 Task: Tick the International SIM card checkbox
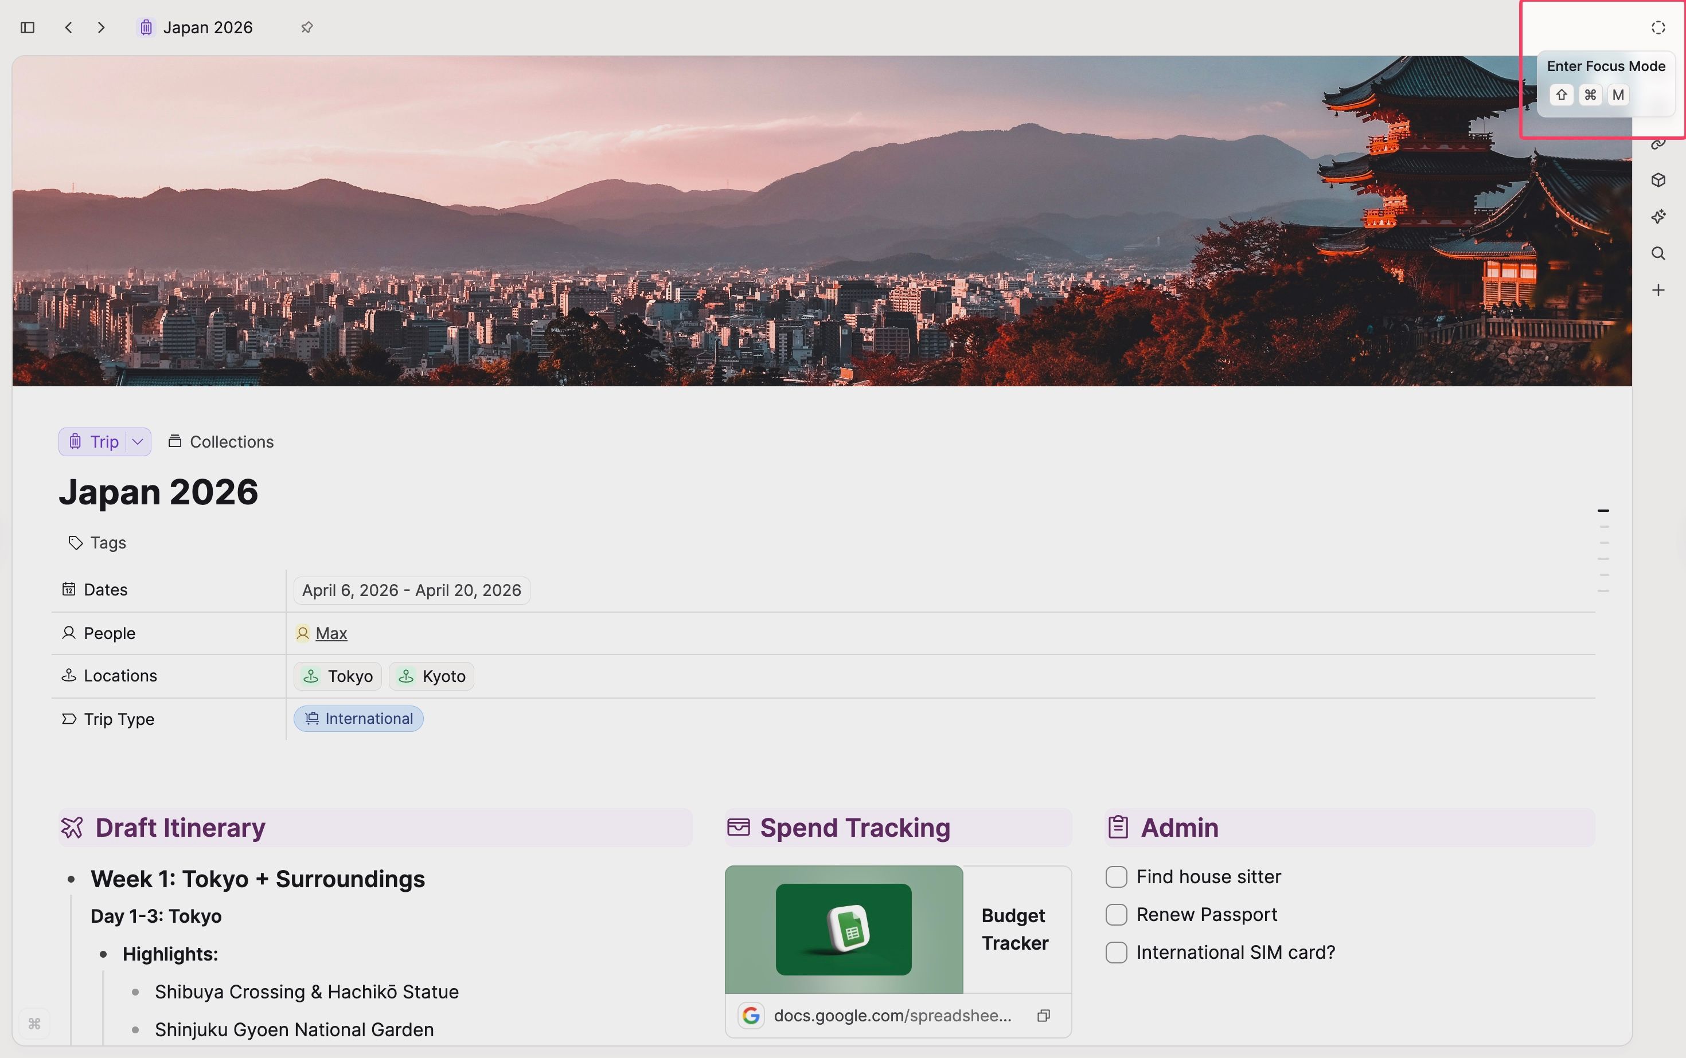[x=1116, y=953]
